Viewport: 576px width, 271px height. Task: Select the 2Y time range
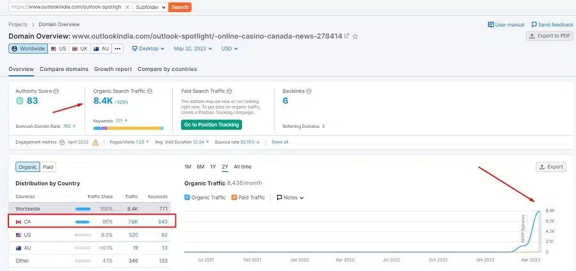[225, 167]
